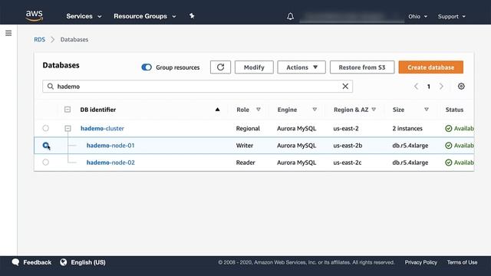Click Restore from S3 button

coord(362,67)
